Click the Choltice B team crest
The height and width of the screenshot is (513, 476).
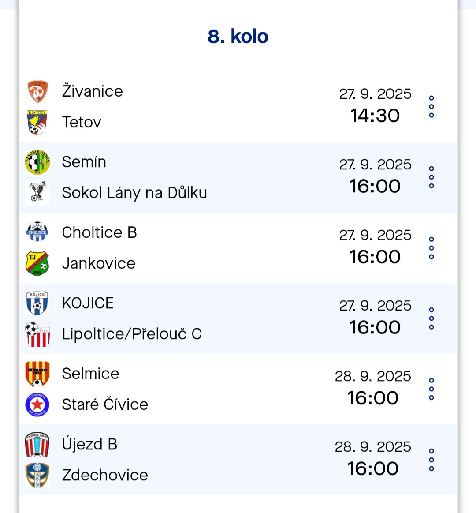click(37, 232)
